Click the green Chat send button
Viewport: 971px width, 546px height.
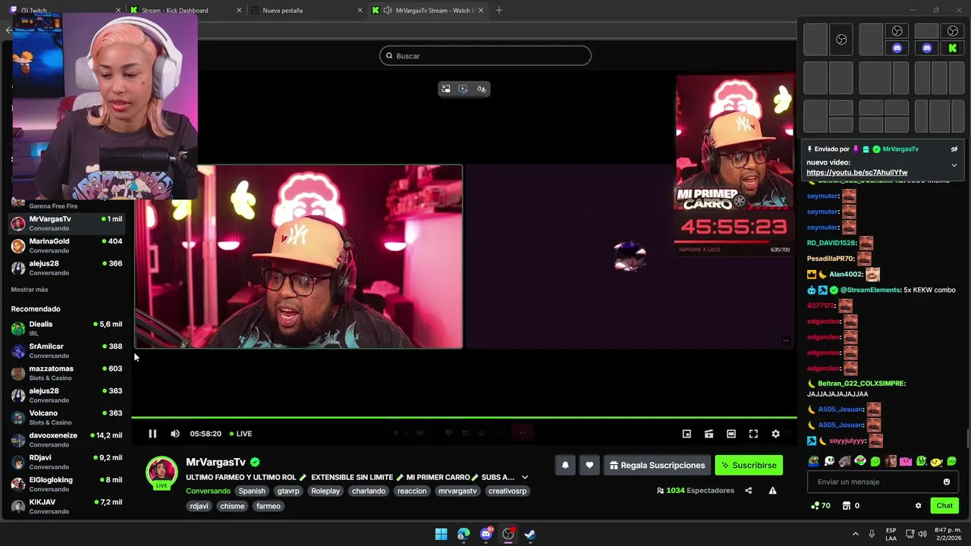[944, 506]
